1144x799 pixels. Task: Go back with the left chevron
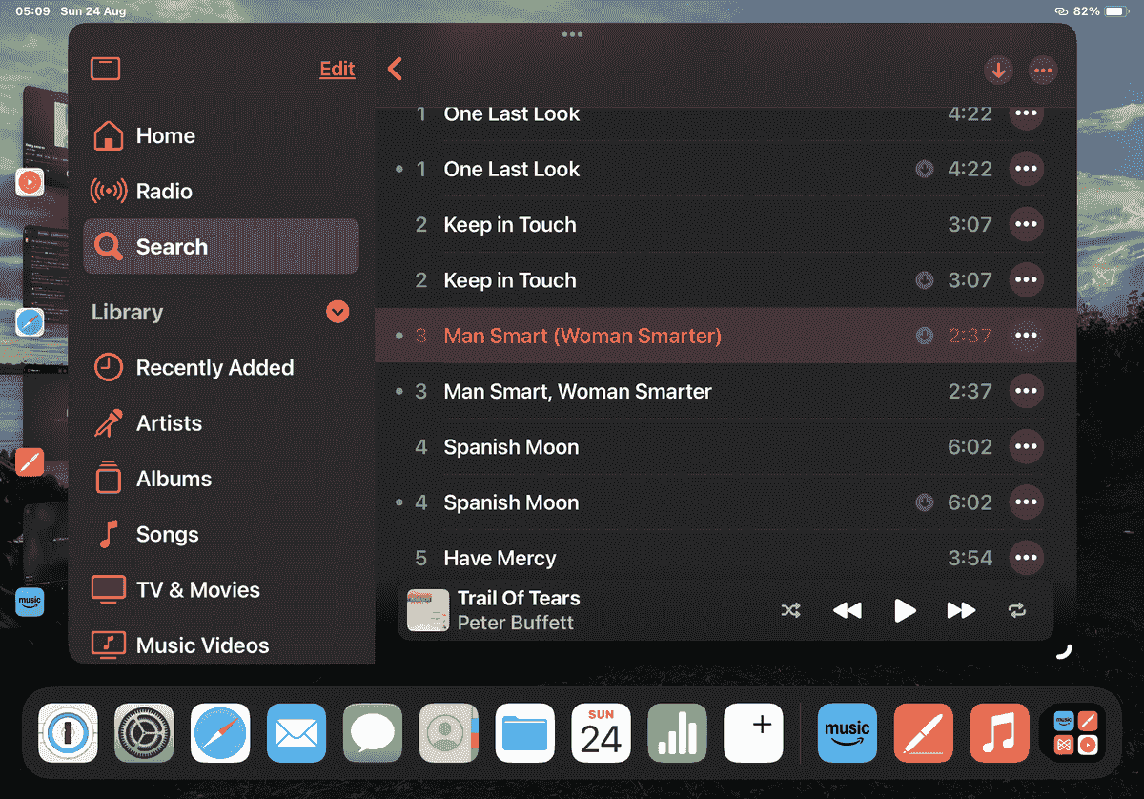(x=395, y=69)
